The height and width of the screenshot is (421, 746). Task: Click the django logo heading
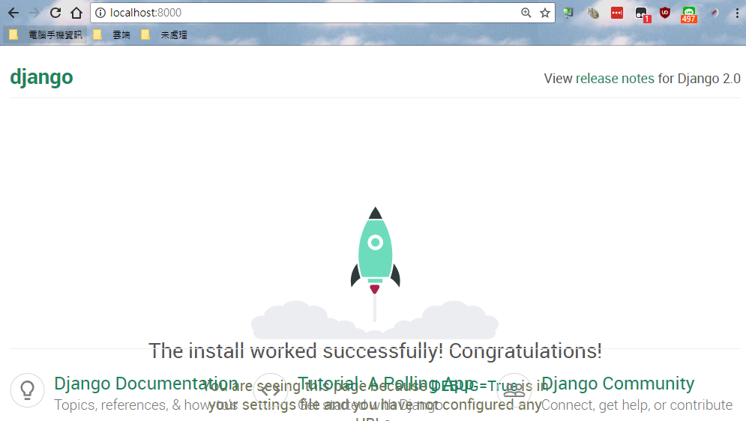pos(41,77)
